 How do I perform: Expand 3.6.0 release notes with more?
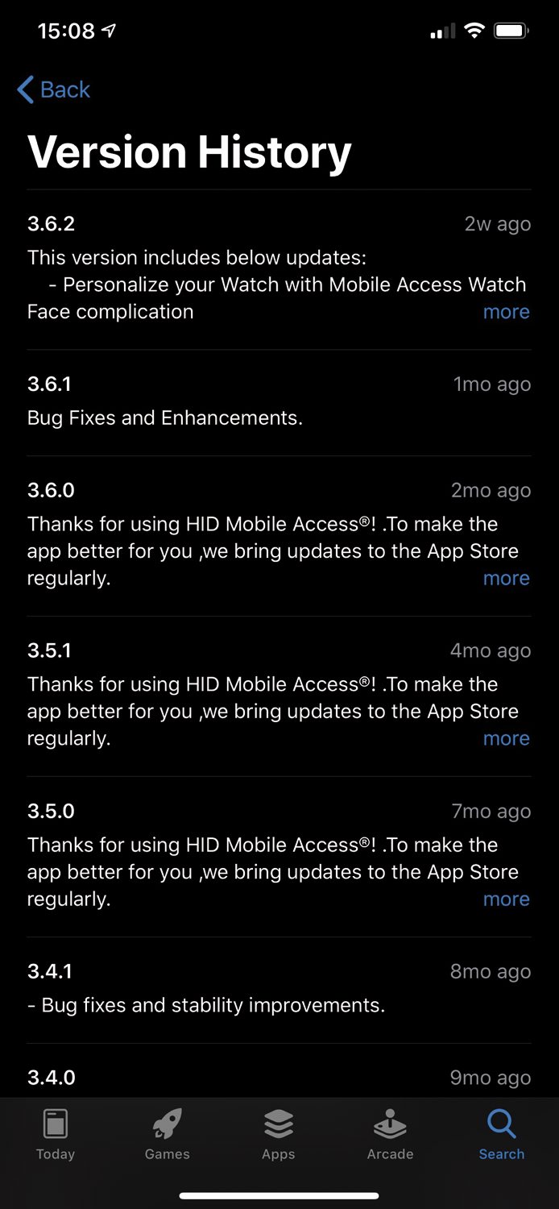pyautogui.click(x=506, y=579)
